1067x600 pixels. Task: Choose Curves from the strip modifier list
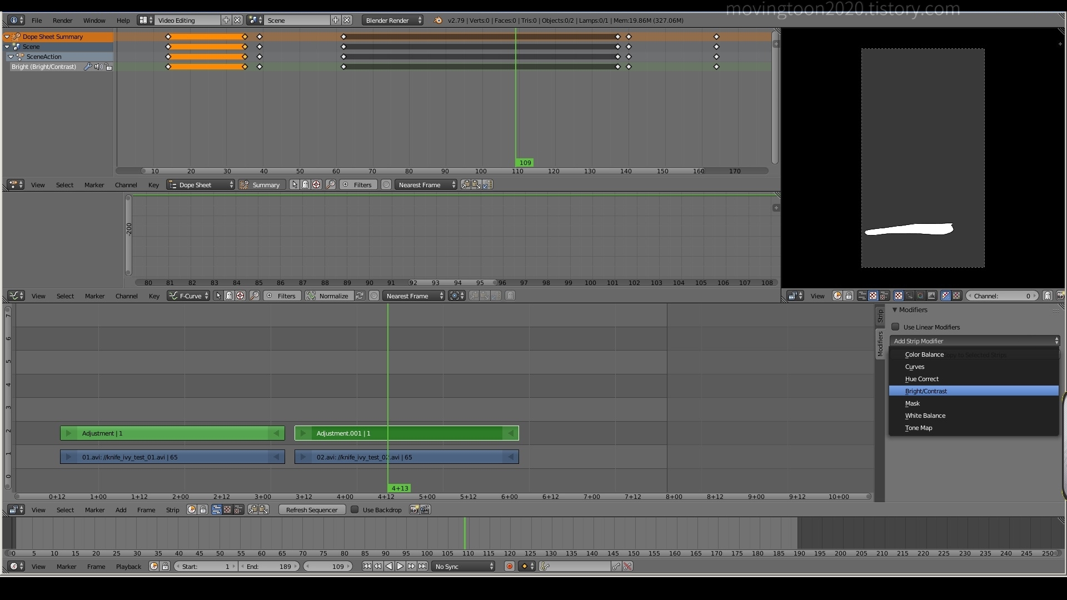pyautogui.click(x=974, y=367)
